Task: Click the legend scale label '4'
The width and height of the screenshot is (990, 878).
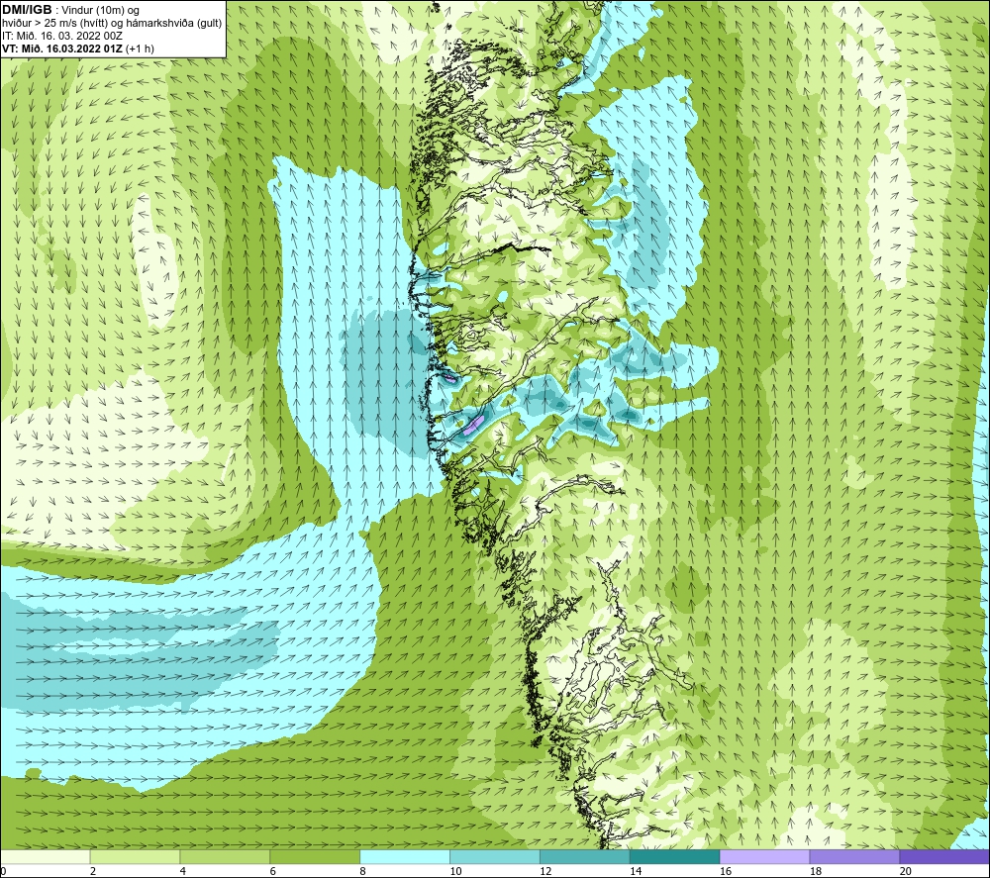Action: pos(183,872)
